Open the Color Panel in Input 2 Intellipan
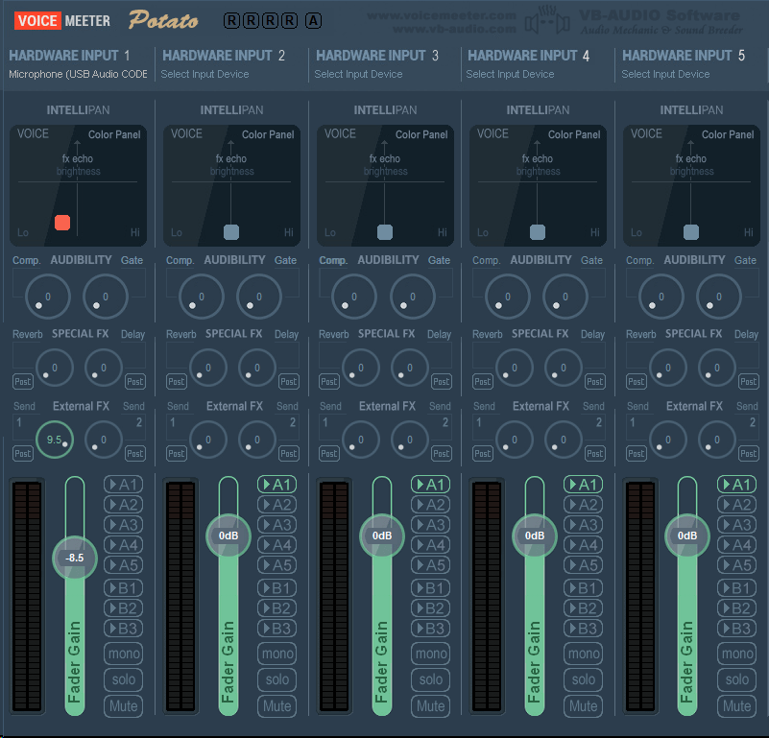Viewport: 769px width, 738px height. pos(268,134)
